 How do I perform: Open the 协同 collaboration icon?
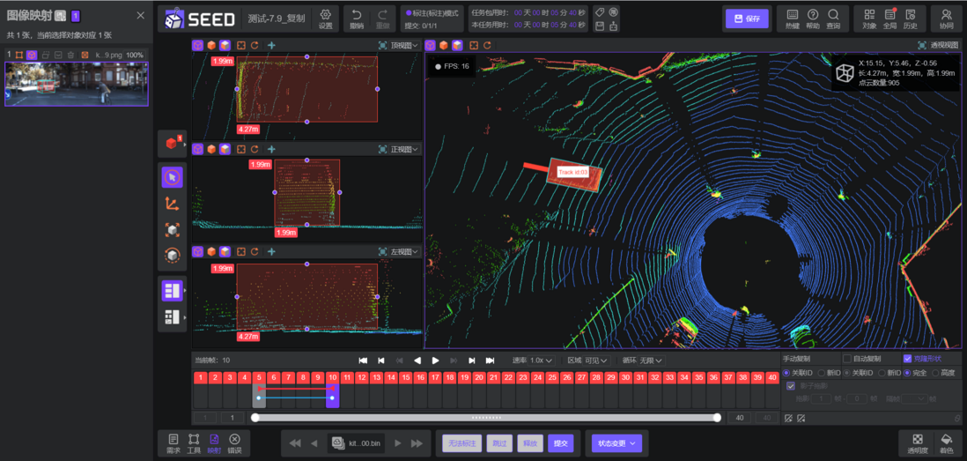click(946, 19)
